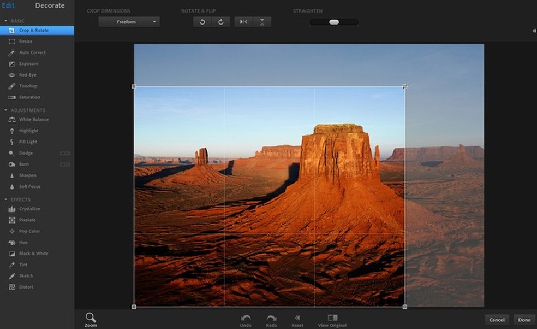Image resolution: width=537 pixels, height=329 pixels.
Task: Collapse the Adjustments section
Action: (x=6, y=110)
